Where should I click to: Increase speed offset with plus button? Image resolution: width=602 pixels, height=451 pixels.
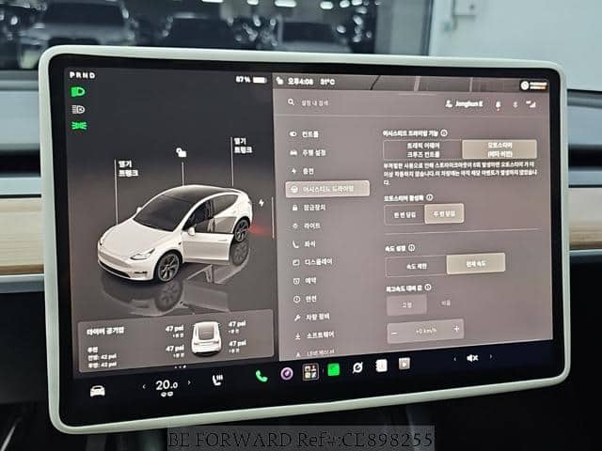[456, 329]
